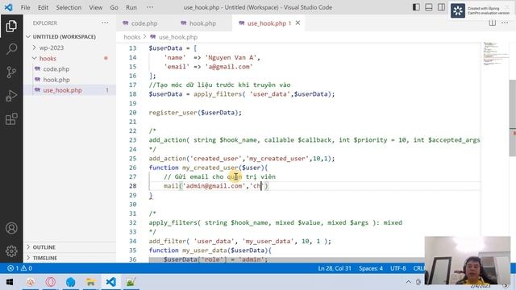Viewport: 516px width, 290px height.
Task: Open the View menu
Action: (95, 7)
